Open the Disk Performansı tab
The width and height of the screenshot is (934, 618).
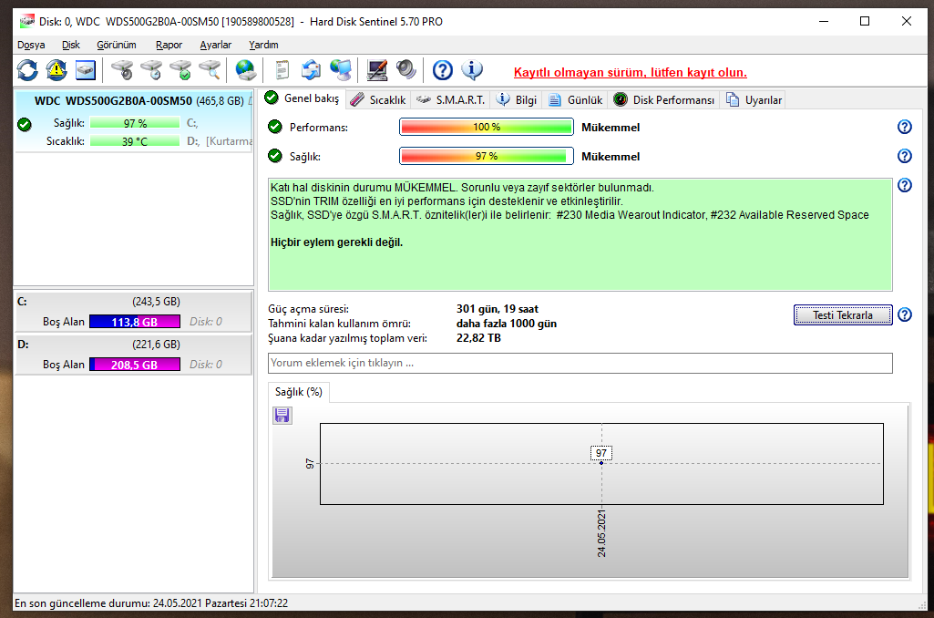pos(664,100)
